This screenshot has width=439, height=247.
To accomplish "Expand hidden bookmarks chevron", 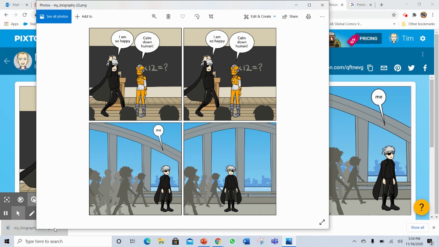I will 394,24.
